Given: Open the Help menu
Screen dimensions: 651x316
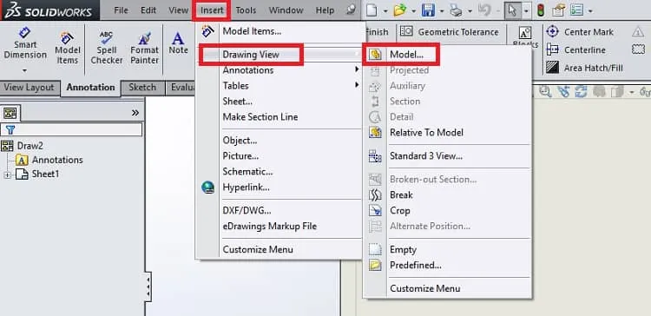Looking at the screenshot, I should (x=325, y=10).
